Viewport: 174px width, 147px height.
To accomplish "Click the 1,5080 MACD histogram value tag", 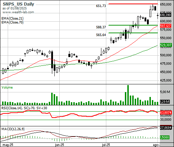I will 165,138.
